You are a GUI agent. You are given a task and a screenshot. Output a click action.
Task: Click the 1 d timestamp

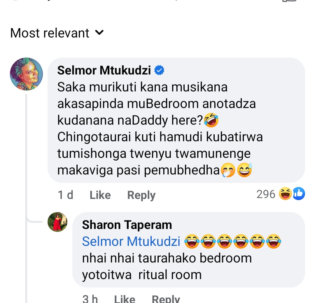66,195
